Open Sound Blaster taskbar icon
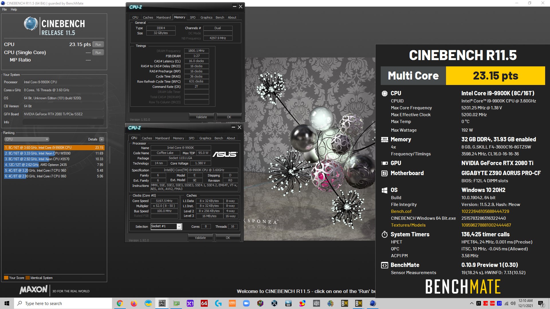Image resolution: width=550 pixels, height=309 pixels. pos(232,303)
